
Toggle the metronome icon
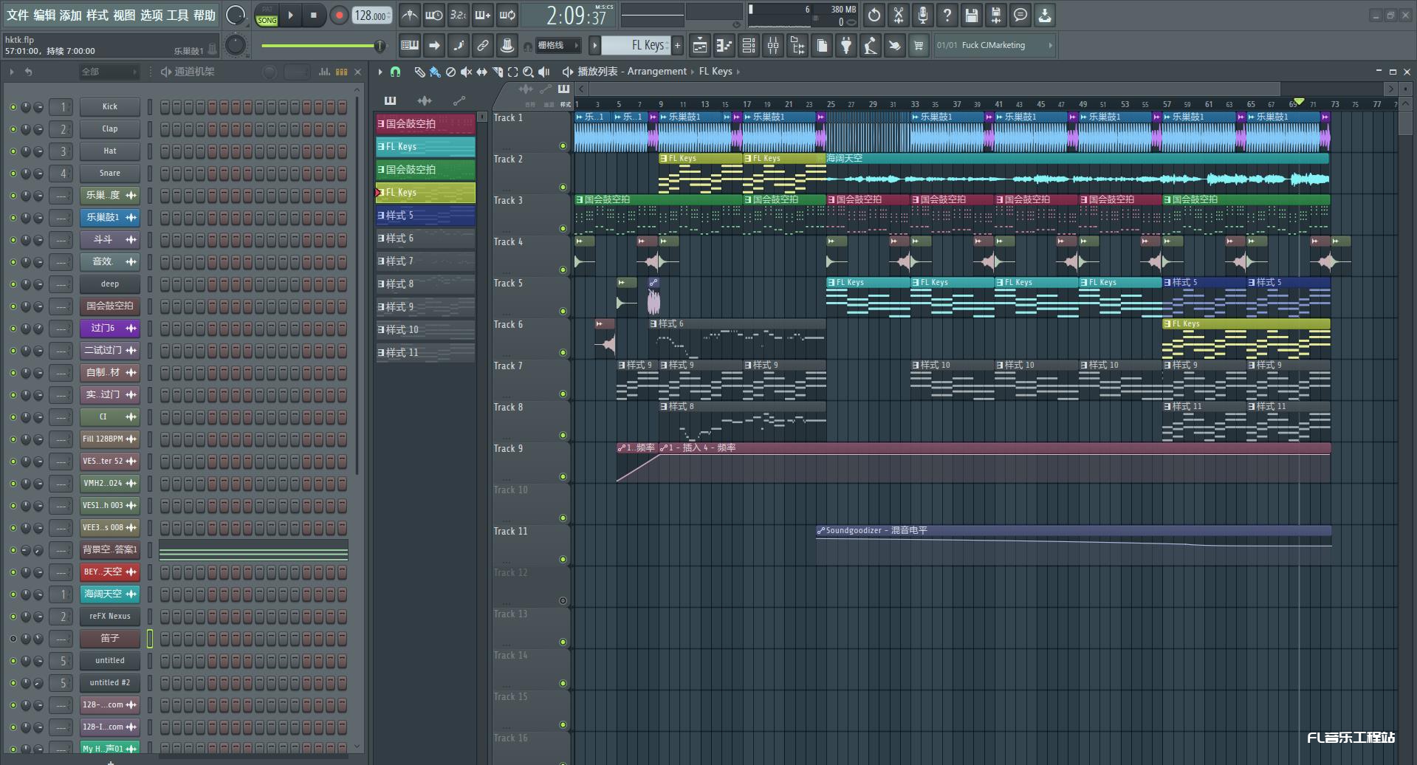coord(410,15)
